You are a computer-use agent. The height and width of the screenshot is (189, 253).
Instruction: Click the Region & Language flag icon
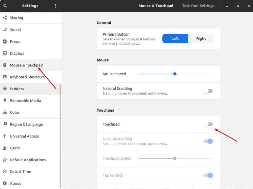pos(5,124)
